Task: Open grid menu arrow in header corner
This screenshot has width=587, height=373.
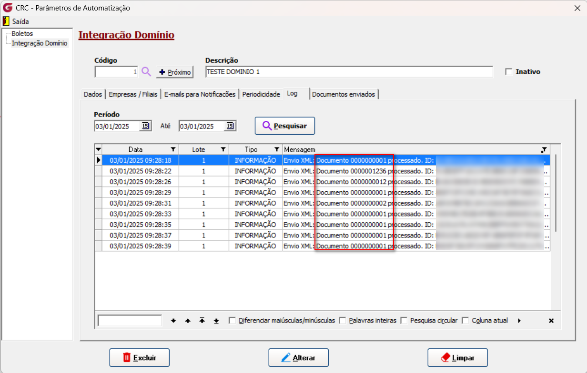Action: (x=99, y=149)
